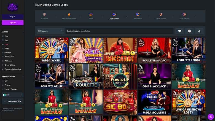Image resolution: width=215 pixels, height=121 pixels.
Task: Select the Live Casino category icon
Action: (114, 14)
